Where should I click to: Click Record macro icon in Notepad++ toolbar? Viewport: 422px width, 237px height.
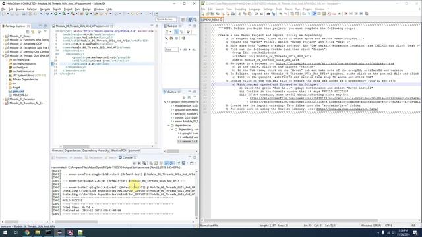coord(346,14)
